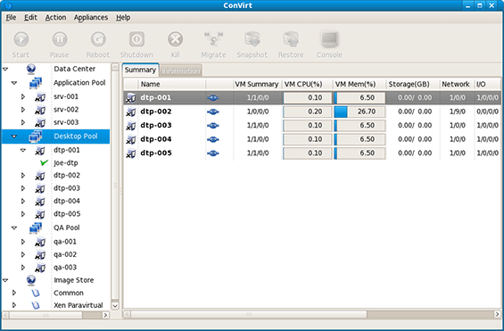Click the Desktop Pool server icon
The image size is (504, 331).
(x=36, y=137)
